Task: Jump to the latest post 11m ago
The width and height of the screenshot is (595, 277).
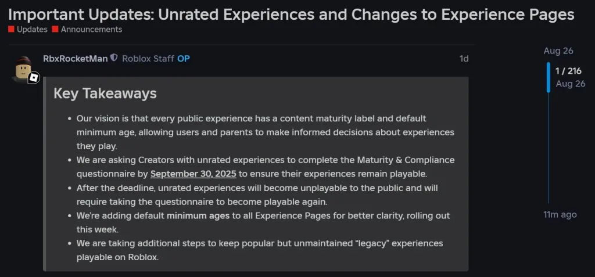Action: pos(560,214)
